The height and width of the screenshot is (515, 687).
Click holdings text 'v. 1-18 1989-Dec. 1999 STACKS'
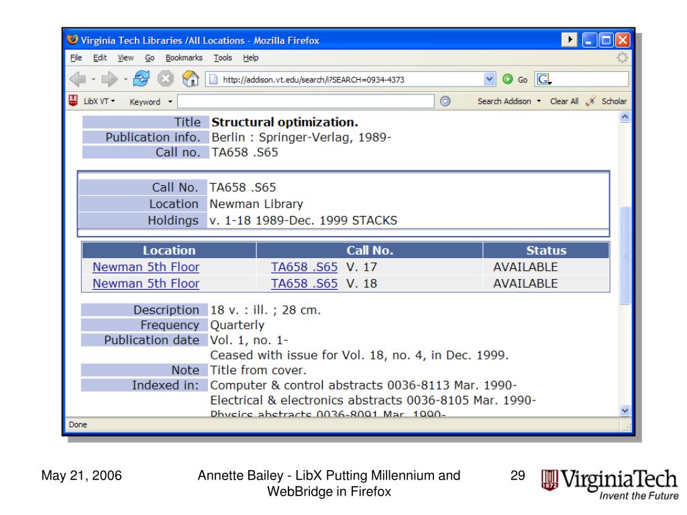click(303, 221)
